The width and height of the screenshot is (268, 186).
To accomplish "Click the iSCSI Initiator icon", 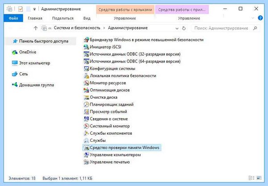I will 86,47.
